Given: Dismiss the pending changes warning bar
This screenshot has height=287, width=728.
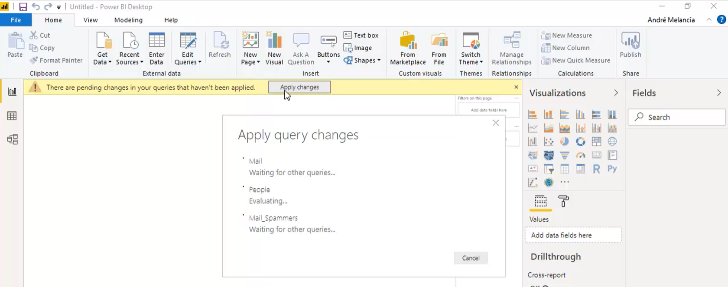Looking at the screenshot, I should tap(516, 87).
